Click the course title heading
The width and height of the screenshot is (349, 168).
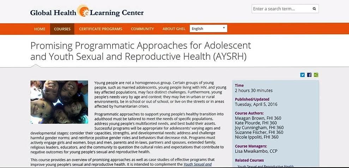[140, 51]
